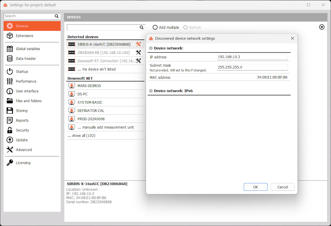Expand the Device network: IPv6 section
Viewport: 331px width, 226px height.
151,91
